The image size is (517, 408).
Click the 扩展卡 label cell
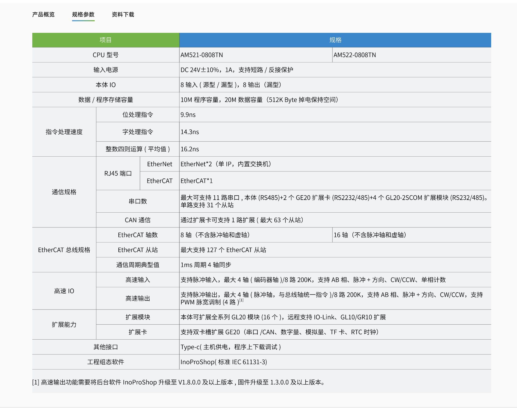pos(137,332)
